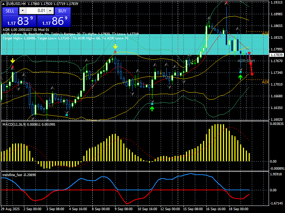Select yellow down arrow near 29 Aug
The image size is (285, 213).
[12, 60]
